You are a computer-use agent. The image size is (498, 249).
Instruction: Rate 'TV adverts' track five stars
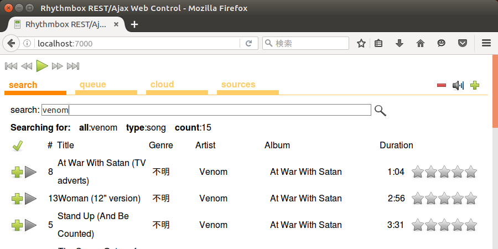coord(471,172)
